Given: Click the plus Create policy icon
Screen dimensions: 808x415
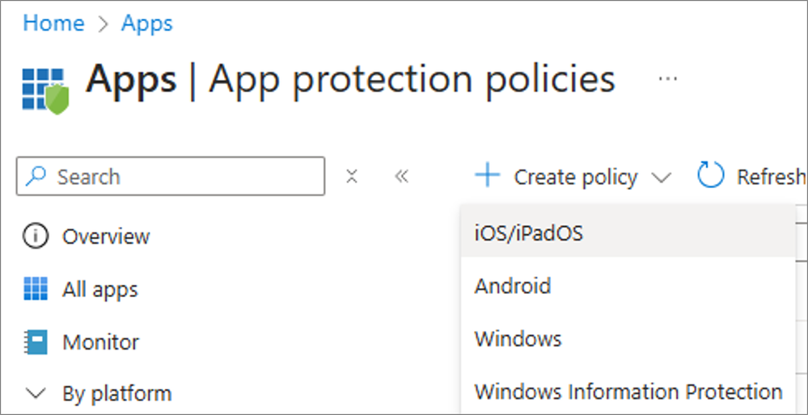Looking at the screenshot, I should point(487,175).
